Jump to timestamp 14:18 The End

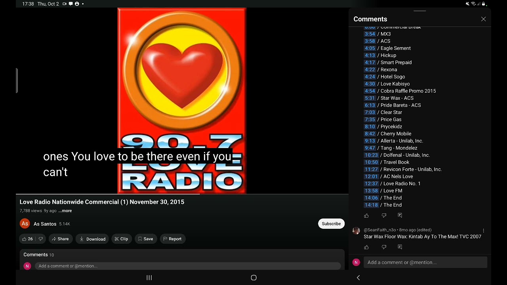coord(371,205)
